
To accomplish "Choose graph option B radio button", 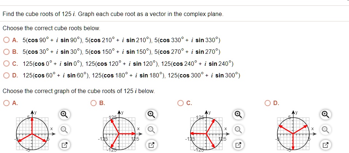I will tap(94, 103).
